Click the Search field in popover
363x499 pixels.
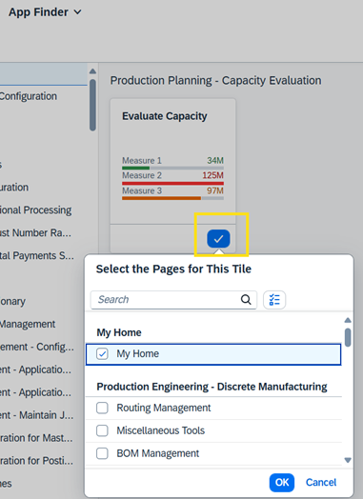173,300
